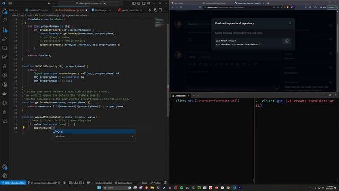
Task: Click the Go Back arrow in title bar
Action: tap(49, 3)
